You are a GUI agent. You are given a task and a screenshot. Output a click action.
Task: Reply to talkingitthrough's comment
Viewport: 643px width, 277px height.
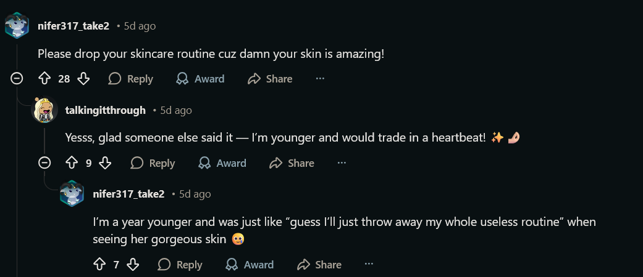(x=153, y=163)
